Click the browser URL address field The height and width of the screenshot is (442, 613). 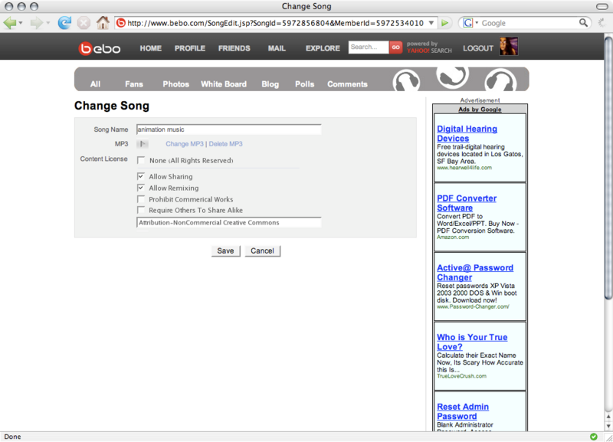(x=276, y=23)
